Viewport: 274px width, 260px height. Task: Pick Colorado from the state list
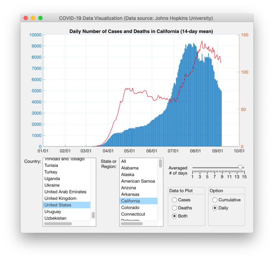pyautogui.click(x=130, y=208)
